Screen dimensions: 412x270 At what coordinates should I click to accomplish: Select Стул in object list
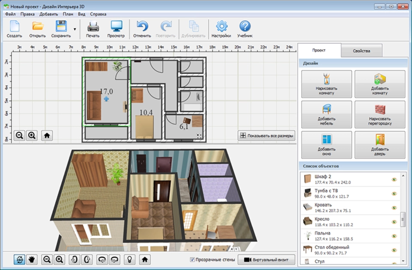[x=350, y=261]
